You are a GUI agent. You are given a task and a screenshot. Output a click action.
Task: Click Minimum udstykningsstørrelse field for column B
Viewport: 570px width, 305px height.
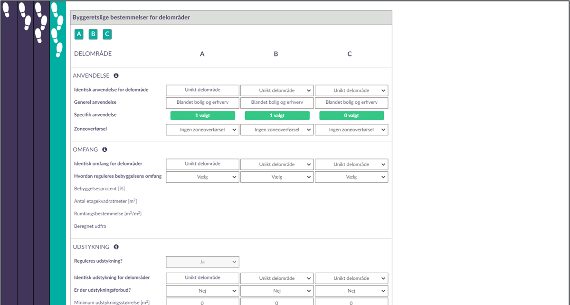[x=277, y=302]
